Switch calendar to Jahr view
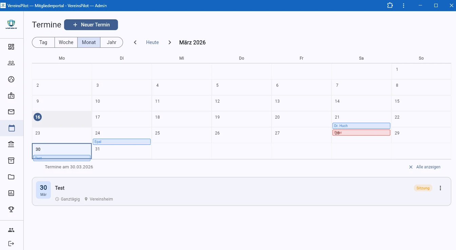The width and height of the screenshot is (456, 250). (111, 42)
